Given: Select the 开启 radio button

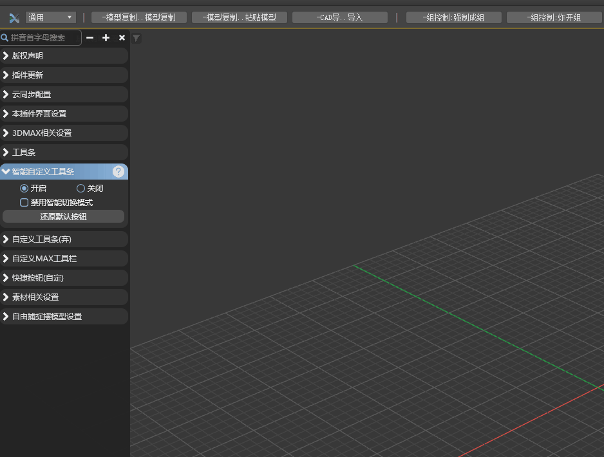Looking at the screenshot, I should [24, 189].
